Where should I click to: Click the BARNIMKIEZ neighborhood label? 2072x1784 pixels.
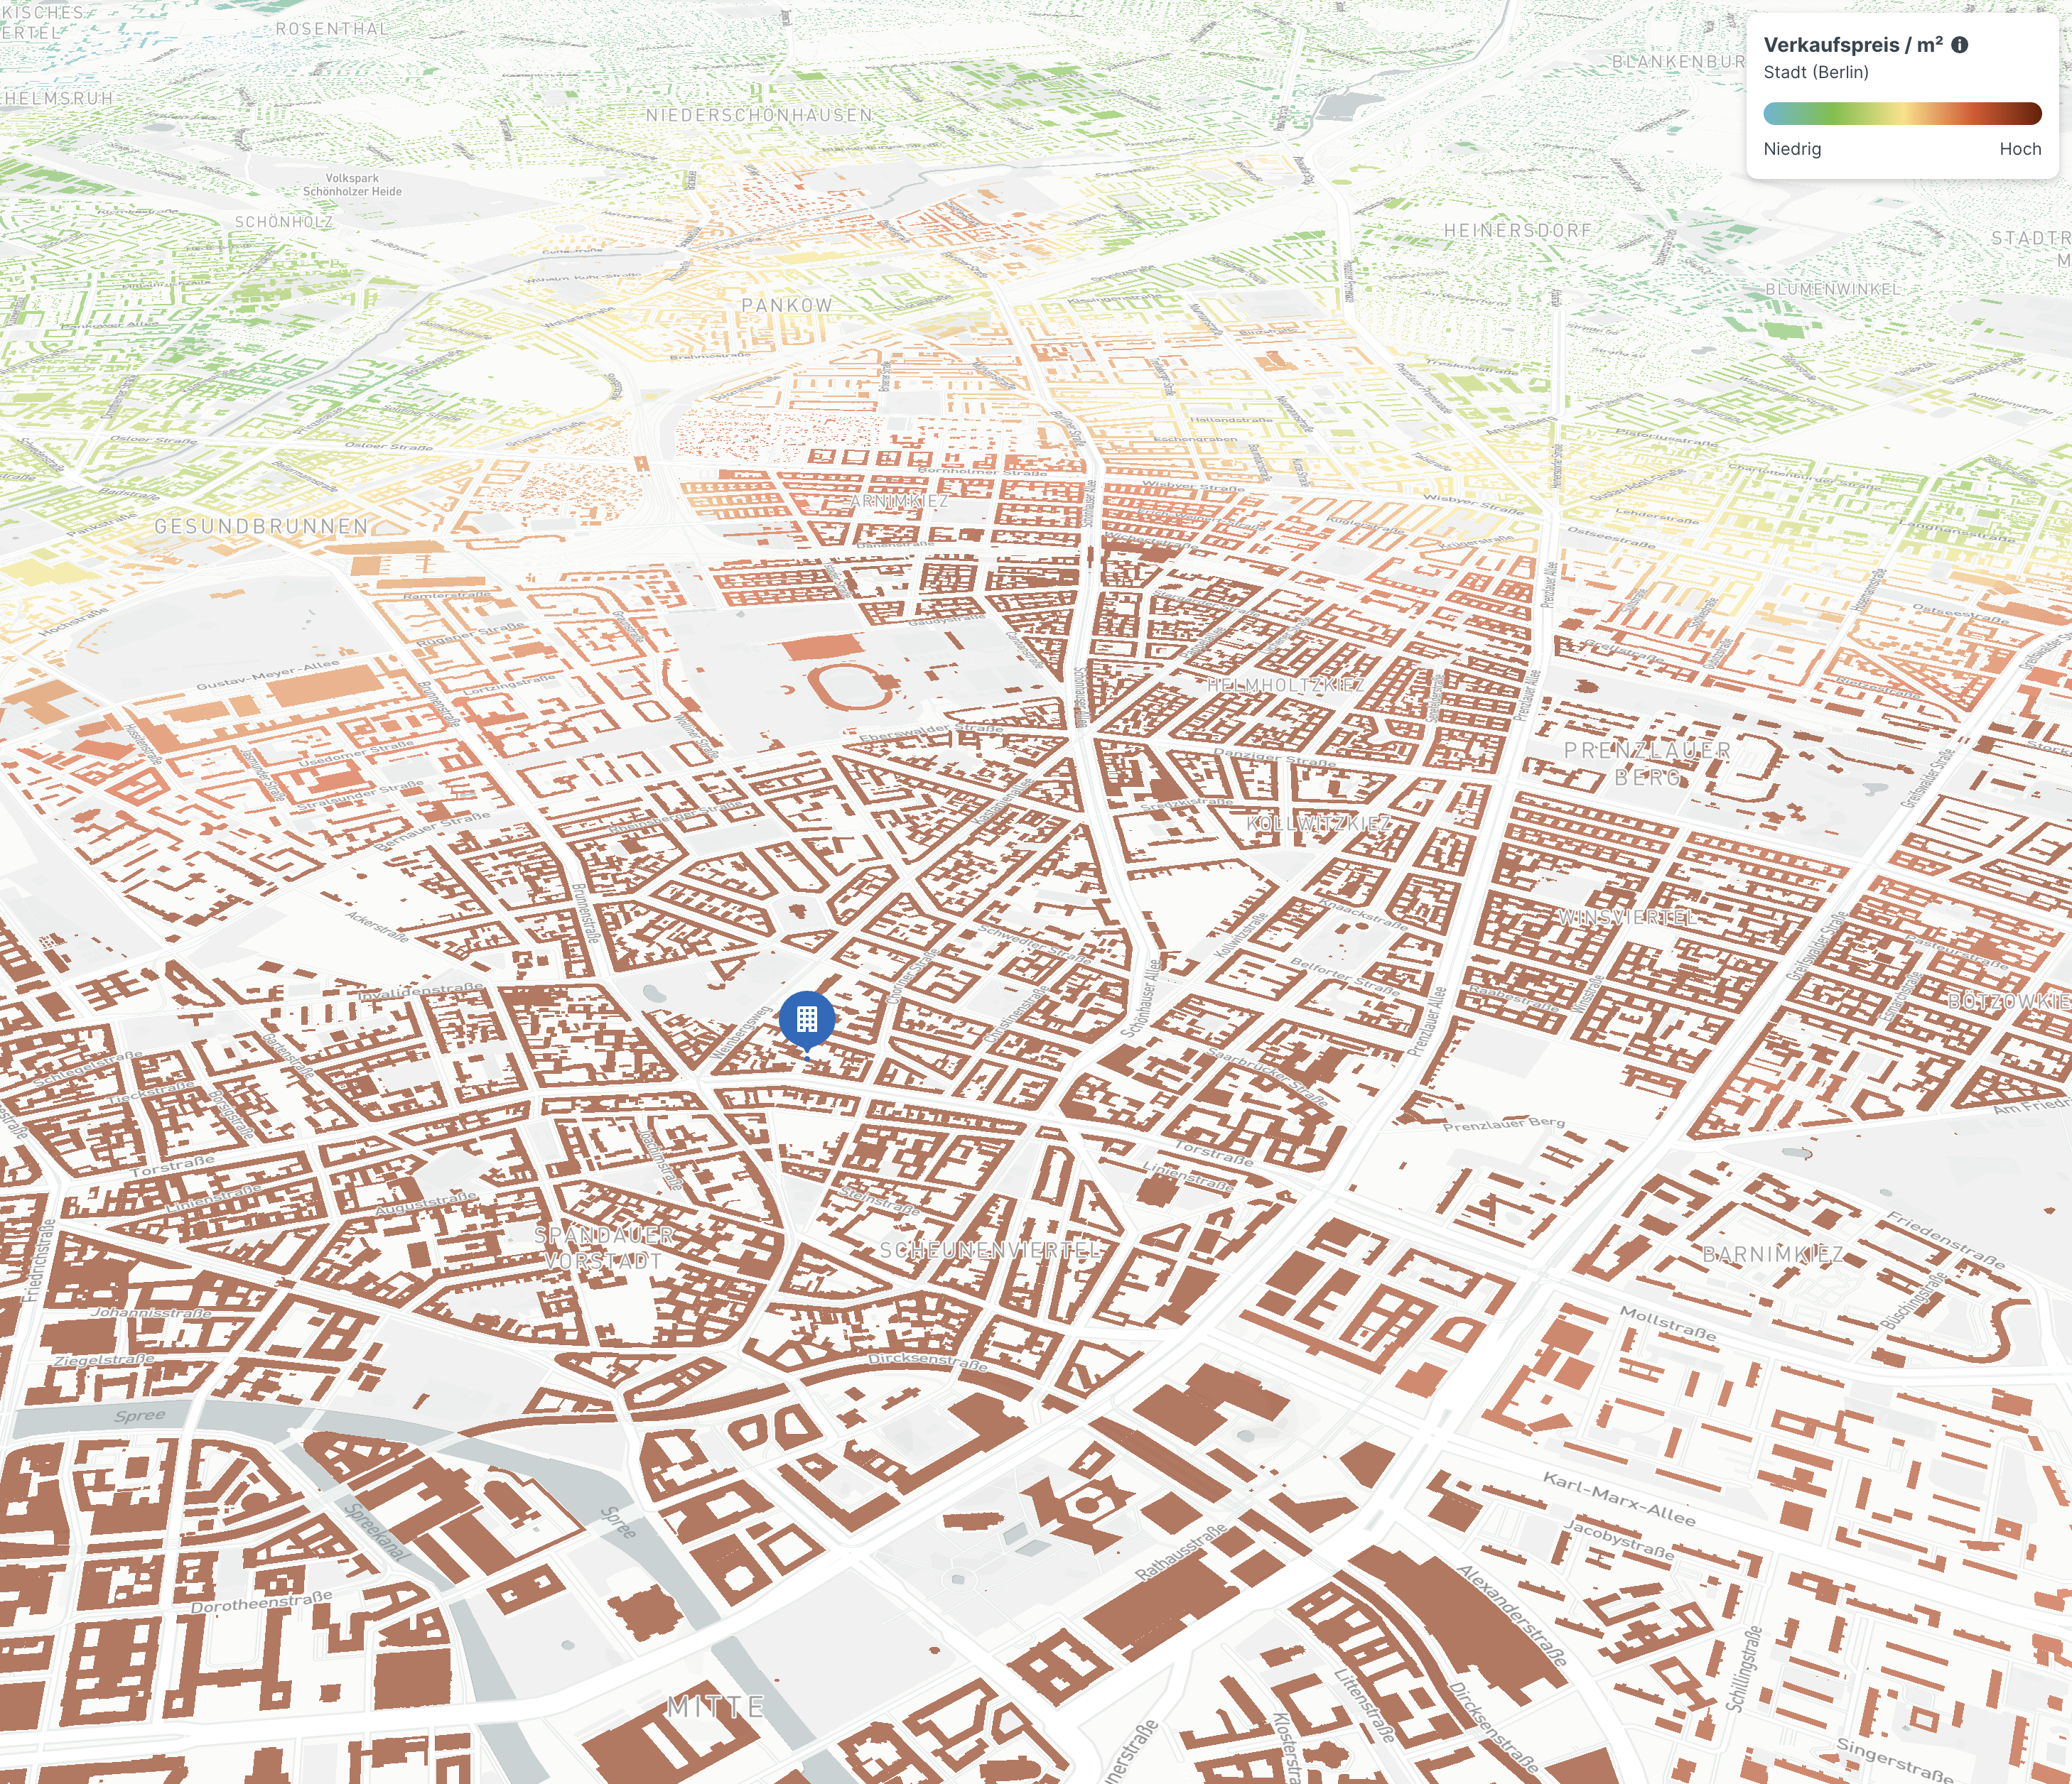[x=1773, y=1253]
